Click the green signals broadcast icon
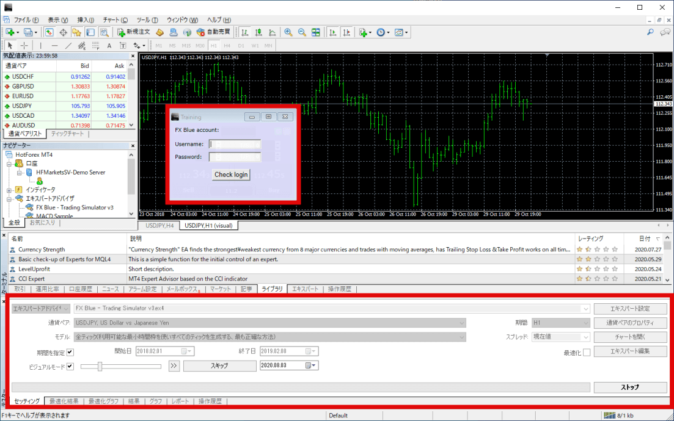Viewport: 674px width, 421px height. click(x=186, y=32)
